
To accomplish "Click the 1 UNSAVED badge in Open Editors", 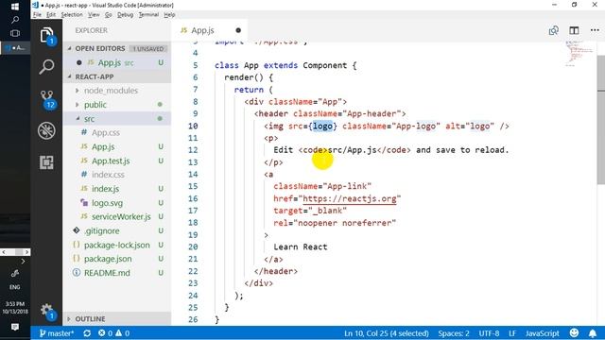I will (x=148, y=49).
